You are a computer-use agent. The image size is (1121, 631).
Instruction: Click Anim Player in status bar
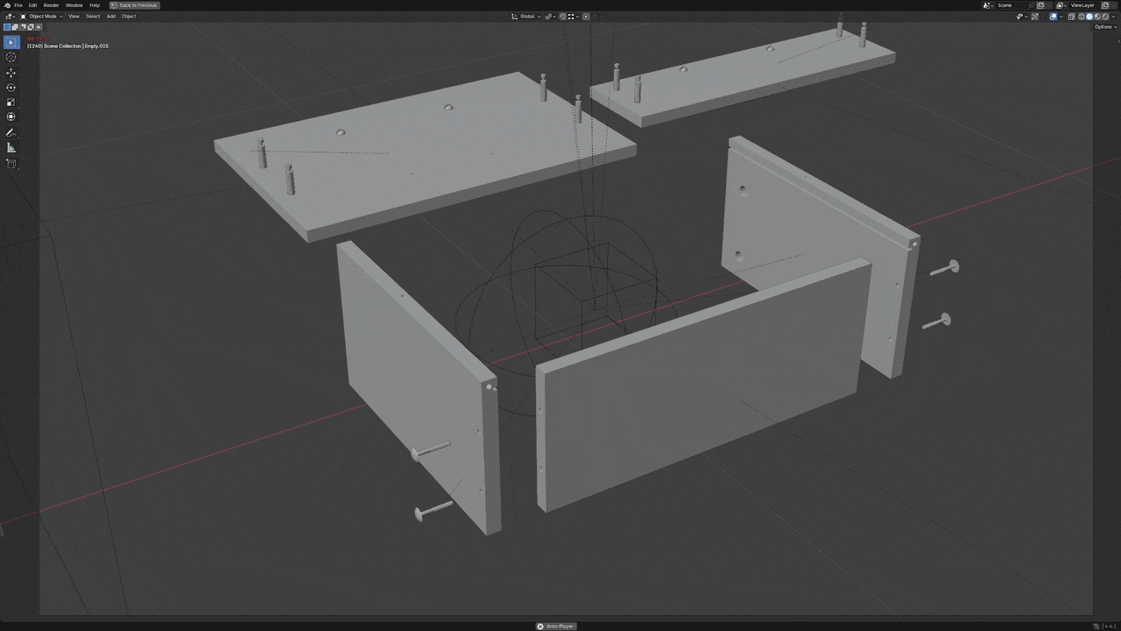click(555, 626)
